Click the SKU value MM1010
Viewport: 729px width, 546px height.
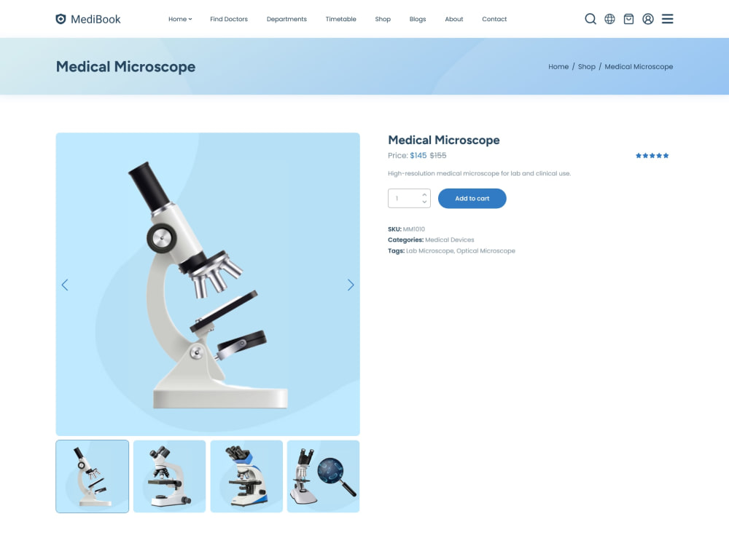pyautogui.click(x=414, y=229)
